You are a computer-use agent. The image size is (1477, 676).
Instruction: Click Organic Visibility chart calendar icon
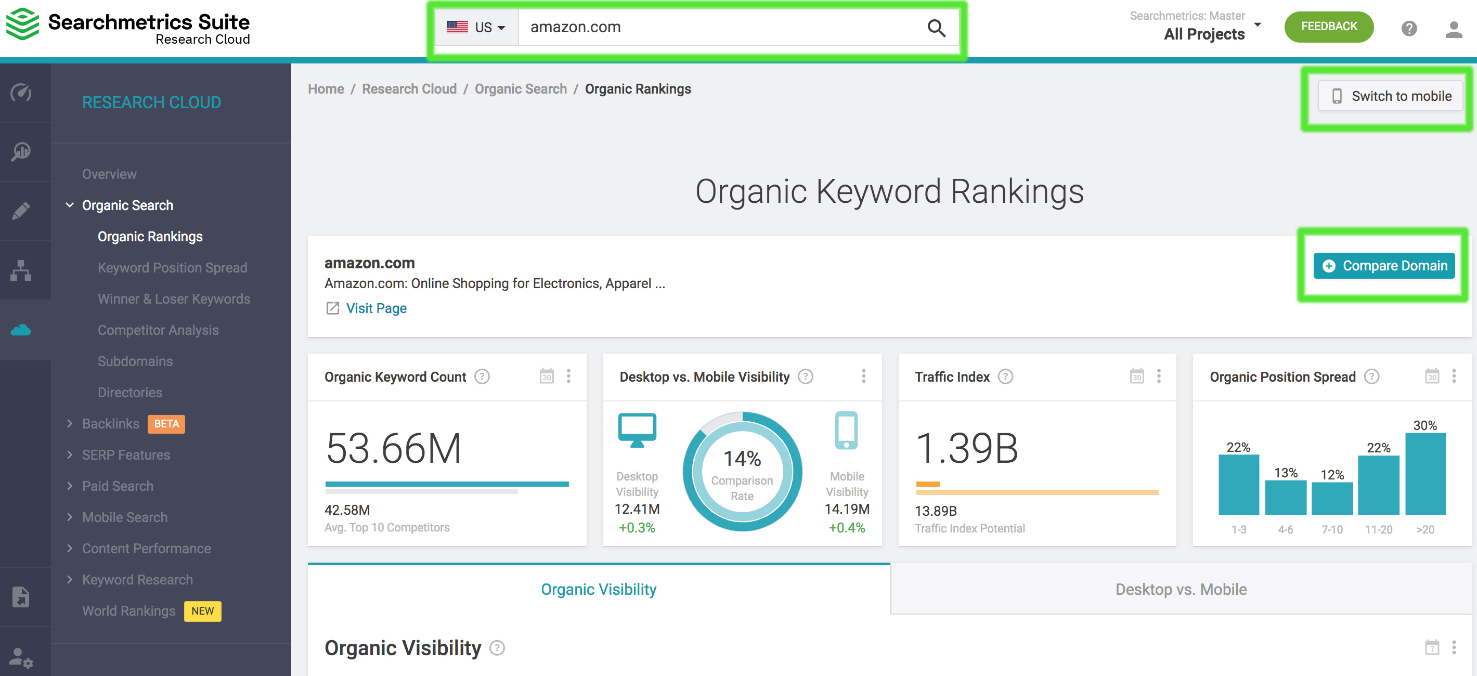point(1432,647)
